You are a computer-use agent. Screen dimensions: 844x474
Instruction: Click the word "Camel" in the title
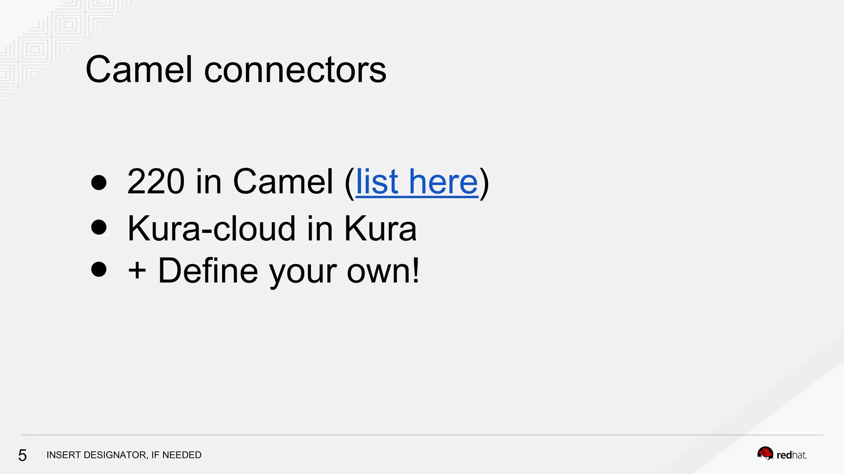tap(139, 69)
